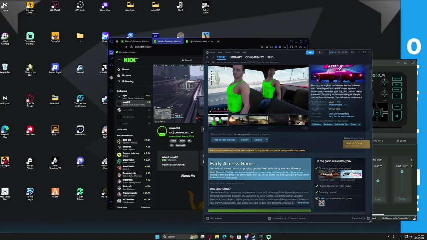Expand more tags with the plus button
The width and height of the screenshot is (427, 240).
pyautogui.click(x=359, y=124)
